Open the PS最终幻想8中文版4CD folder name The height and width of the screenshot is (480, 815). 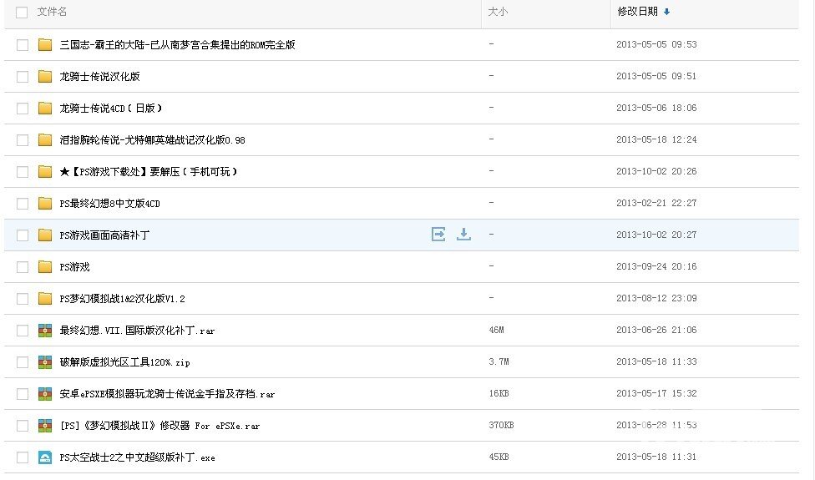coord(109,203)
